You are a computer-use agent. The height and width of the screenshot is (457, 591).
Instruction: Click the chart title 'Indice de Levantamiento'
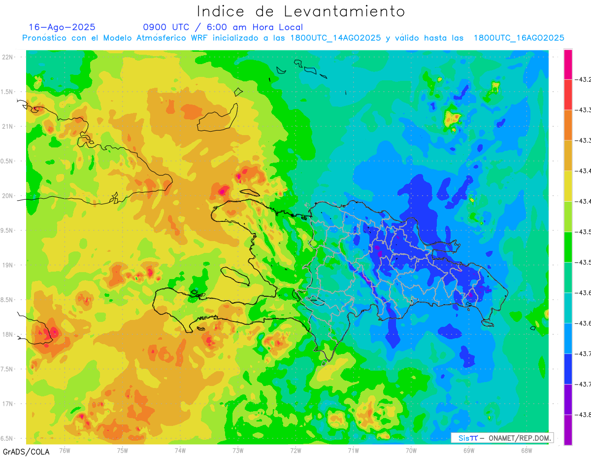pyautogui.click(x=301, y=11)
